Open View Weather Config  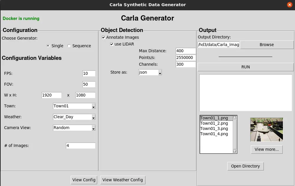[x=122, y=180]
